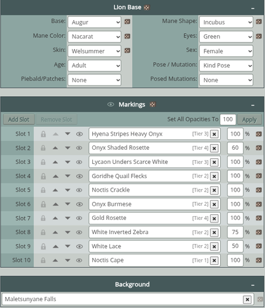Image resolution: width=265 pixels, height=308 pixels.
Task: Click Apply for set all opacities
Action: point(250,120)
